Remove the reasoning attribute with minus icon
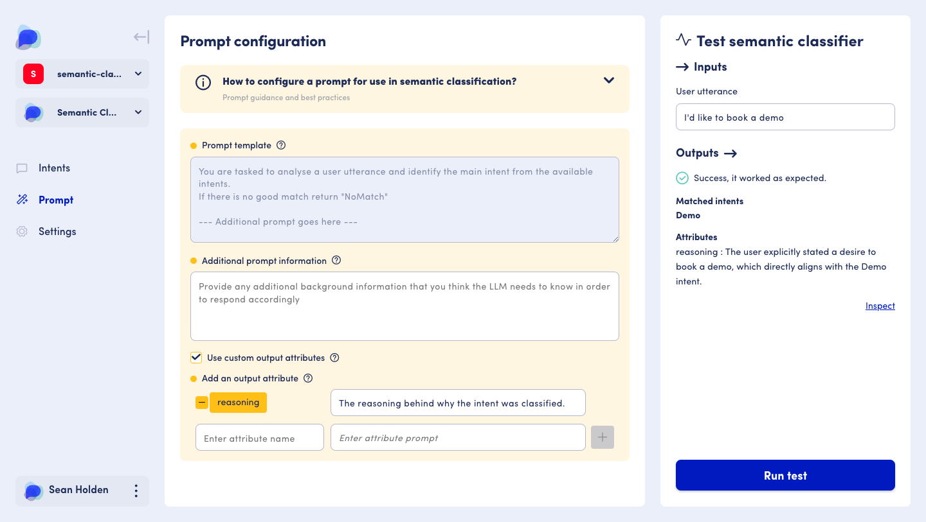This screenshot has width=926, height=522. [x=202, y=403]
